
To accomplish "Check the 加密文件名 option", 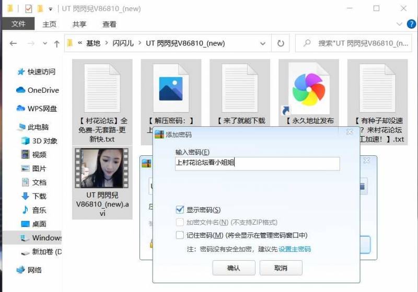I will tap(180, 222).
